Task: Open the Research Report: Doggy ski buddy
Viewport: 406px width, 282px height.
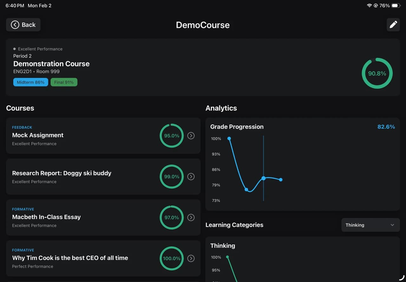Action: 103,176
